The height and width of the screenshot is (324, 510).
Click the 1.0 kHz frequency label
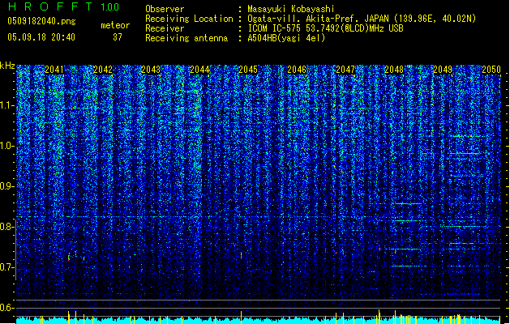click(x=7, y=146)
